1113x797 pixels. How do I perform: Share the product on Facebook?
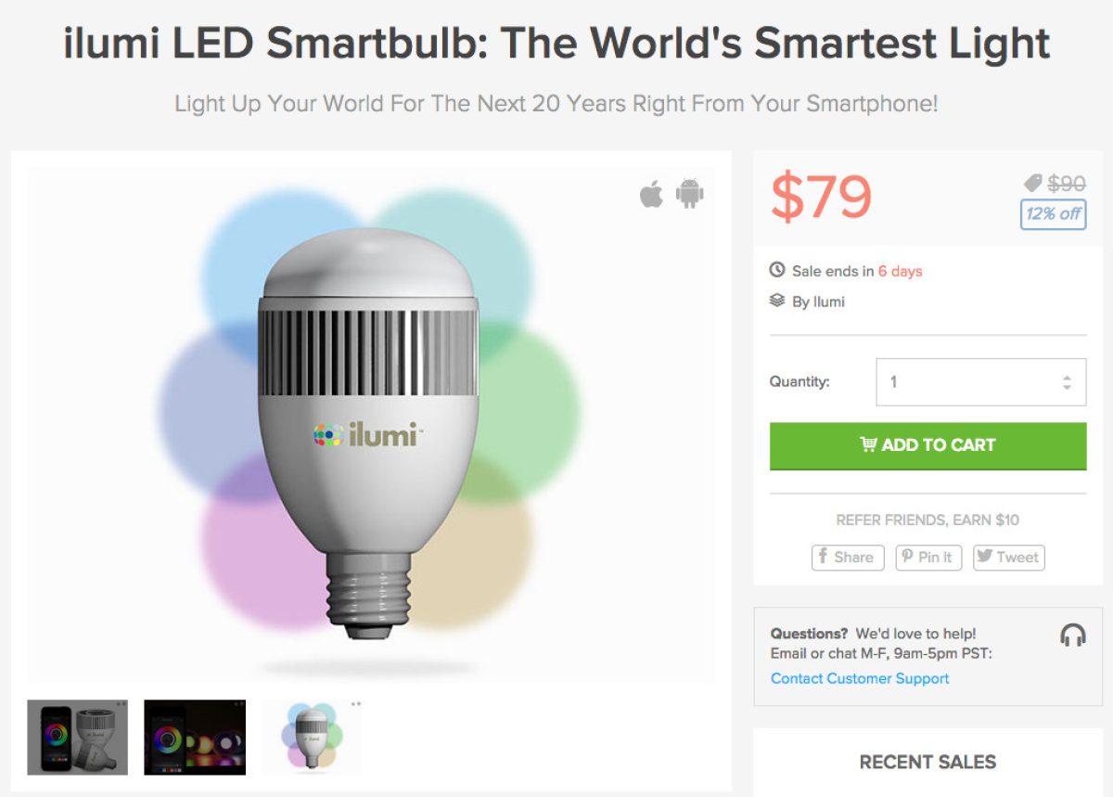(x=848, y=557)
